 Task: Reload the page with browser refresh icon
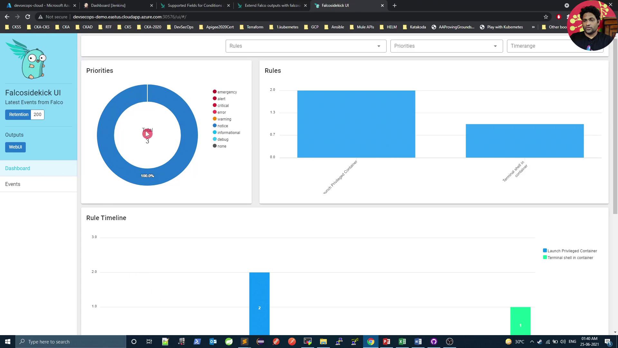coord(28,17)
